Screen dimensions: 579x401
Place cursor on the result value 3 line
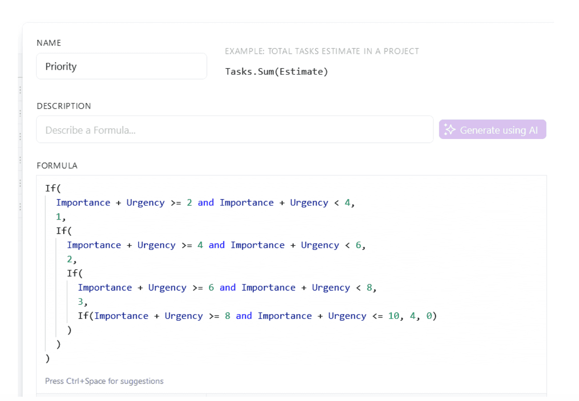click(x=83, y=302)
